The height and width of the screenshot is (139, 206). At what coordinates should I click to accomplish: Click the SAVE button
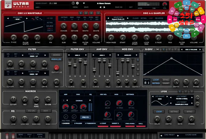pos(86,7)
